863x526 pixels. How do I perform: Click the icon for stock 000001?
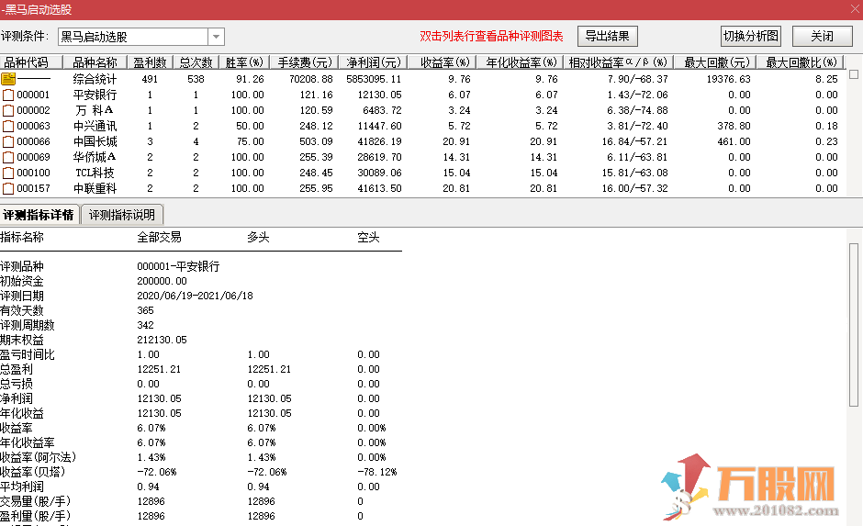tap(8, 95)
